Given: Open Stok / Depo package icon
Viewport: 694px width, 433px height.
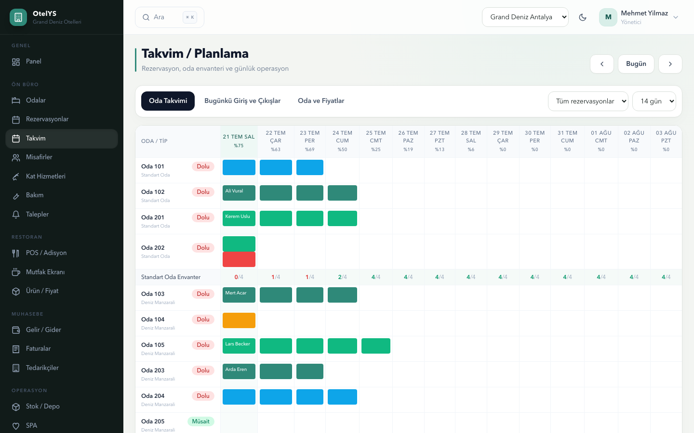Looking at the screenshot, I should 16,407.
